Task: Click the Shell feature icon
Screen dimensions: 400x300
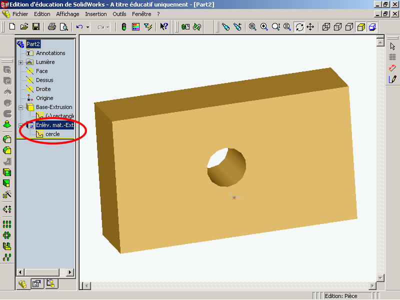Action: pyautogui.click(x=7, y=172)
